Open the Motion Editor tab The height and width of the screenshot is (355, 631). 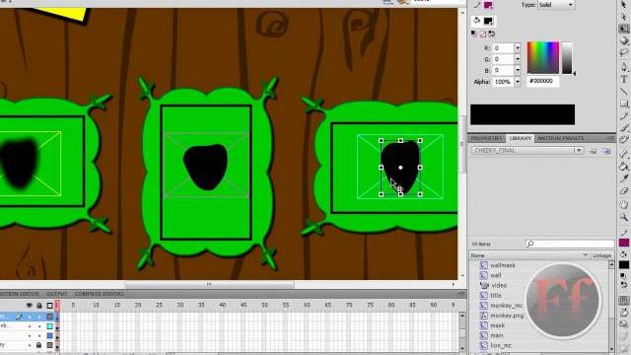click(x=20, y=294)
